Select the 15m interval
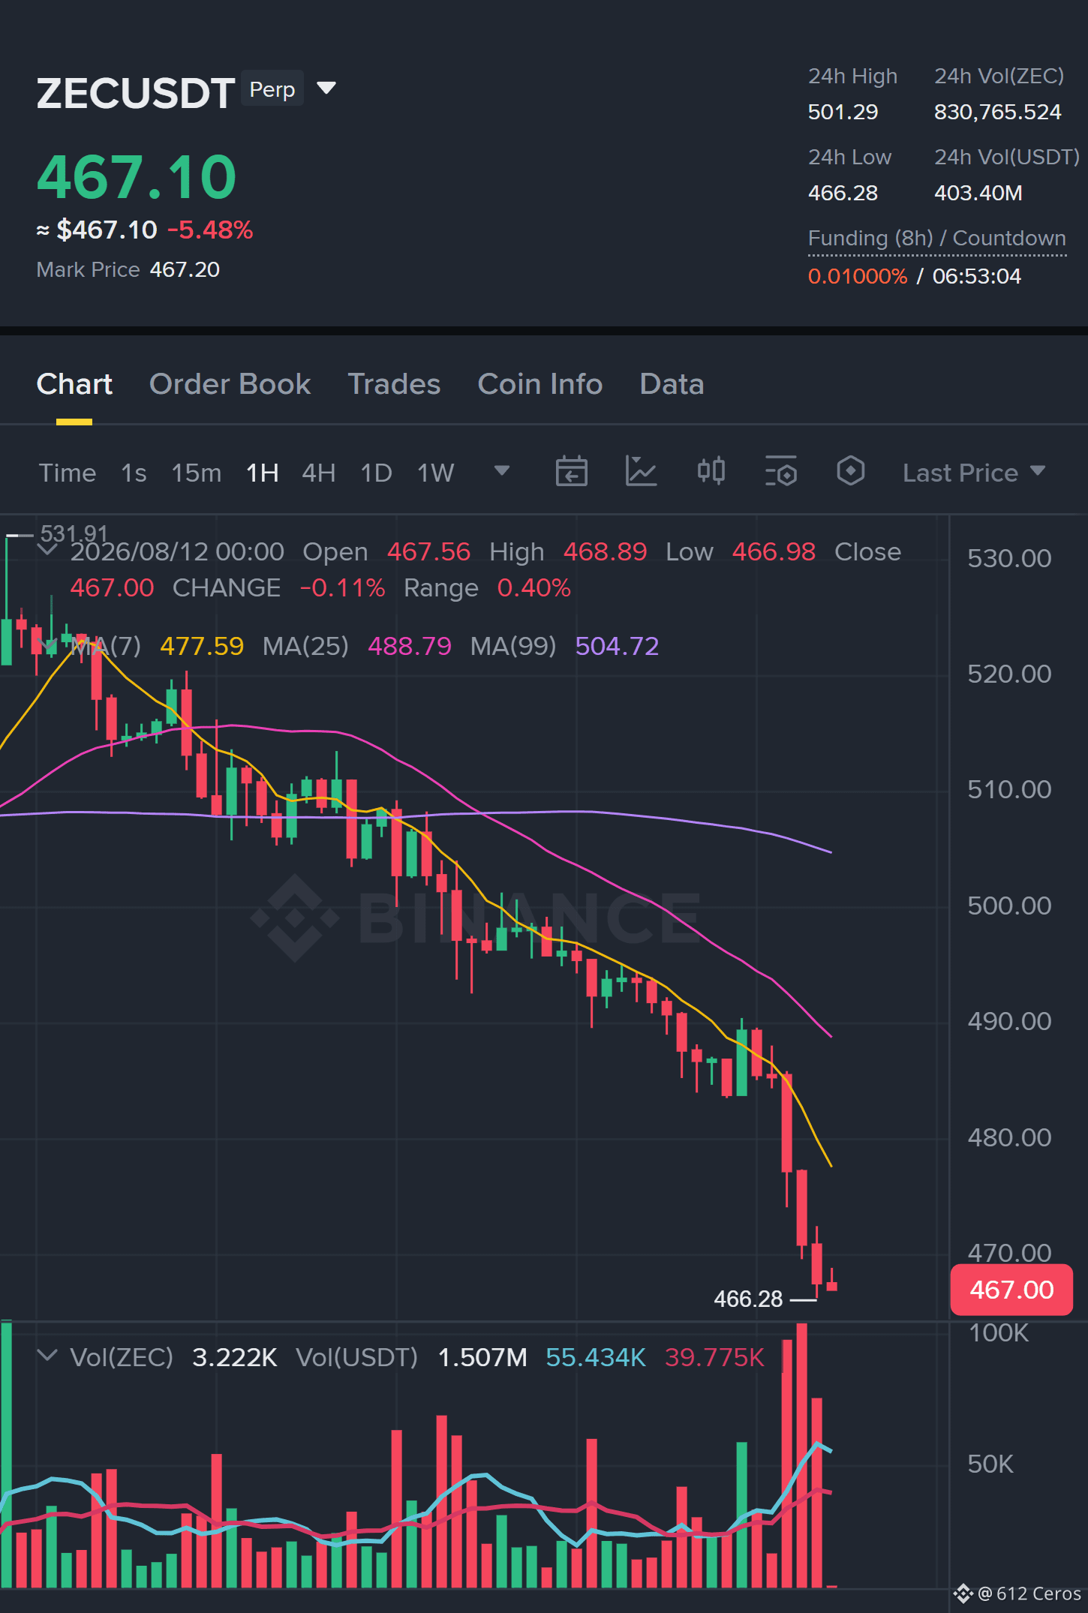This screenshot has width=1088, height=1613. click(x=197, y=473)
